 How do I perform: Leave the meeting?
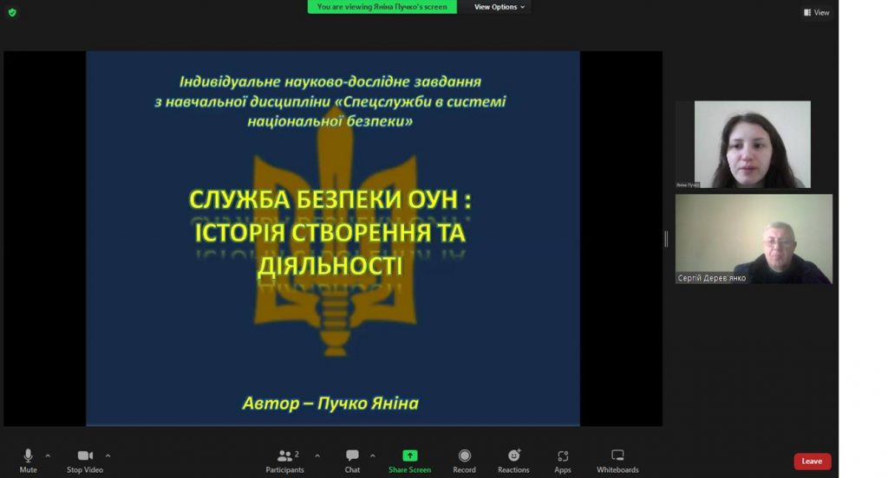812,462
